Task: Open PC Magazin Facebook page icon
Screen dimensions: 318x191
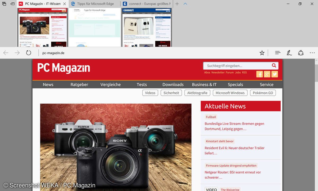Action: tap(260, 74)
